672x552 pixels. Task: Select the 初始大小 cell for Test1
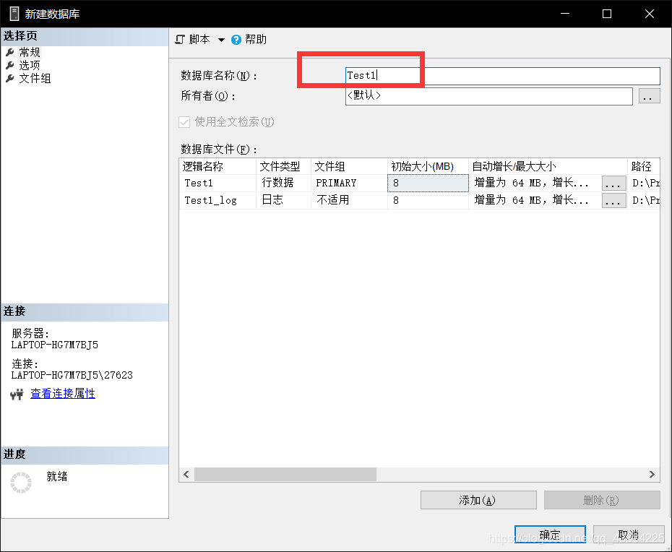(x=428, y=183)
